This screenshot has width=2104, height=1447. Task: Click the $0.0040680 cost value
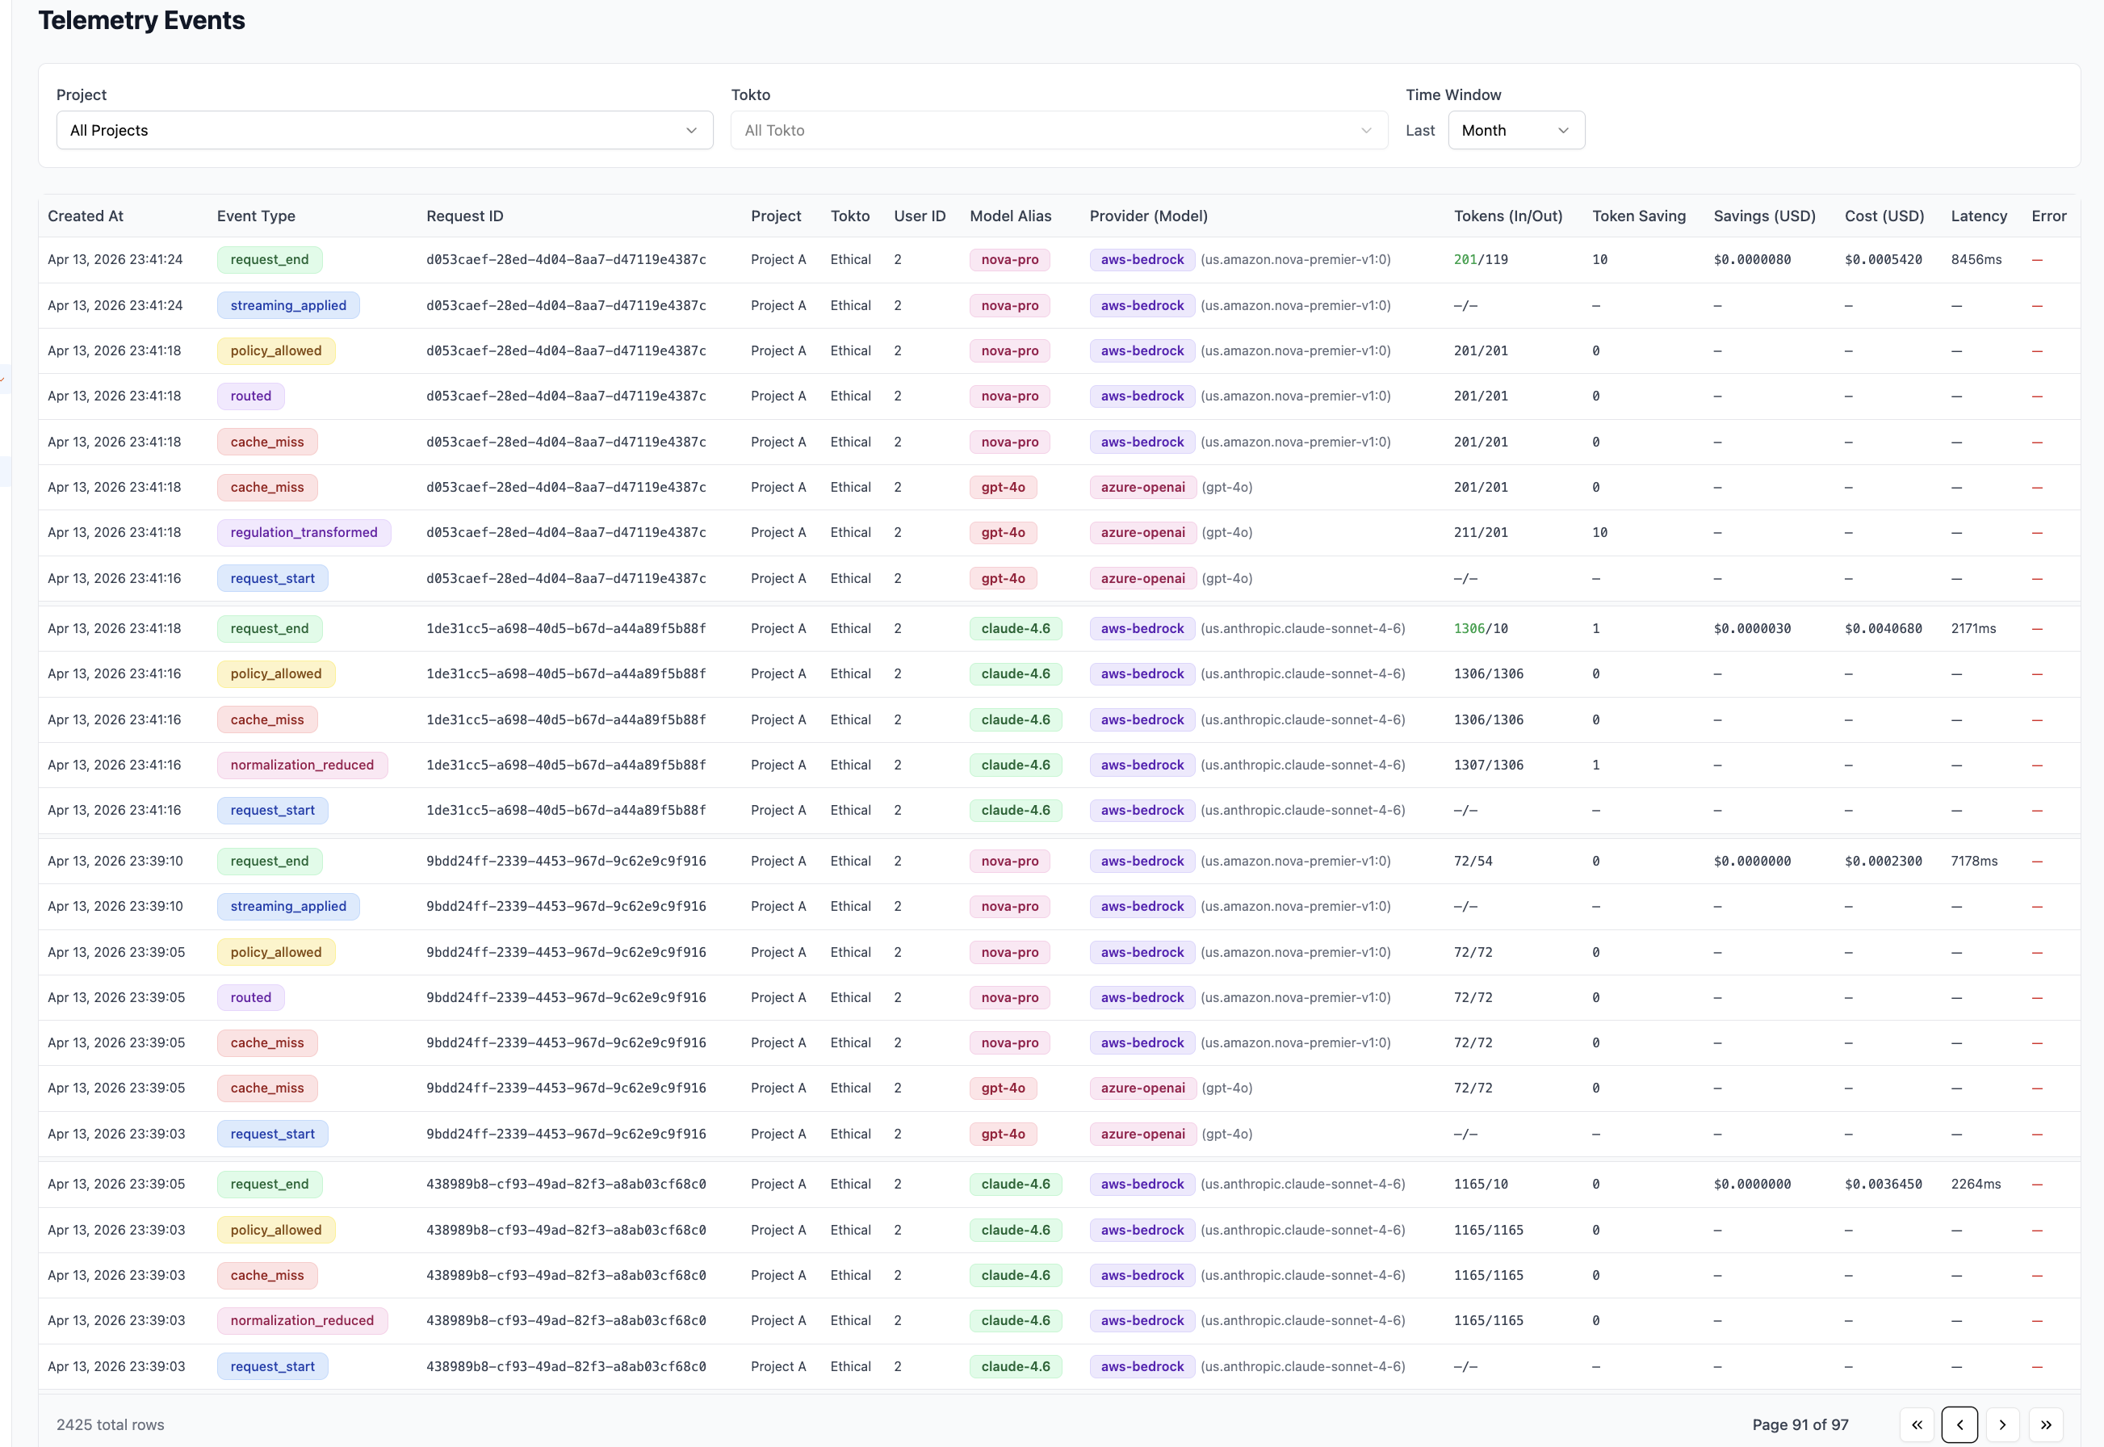(1884, 628)
